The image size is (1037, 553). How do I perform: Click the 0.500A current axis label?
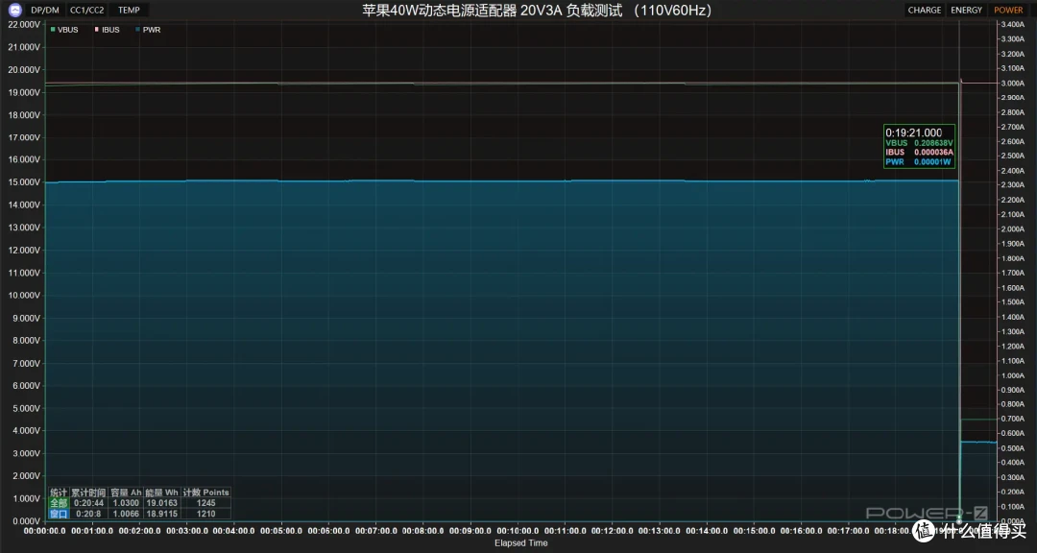[x=1015, y=447]
